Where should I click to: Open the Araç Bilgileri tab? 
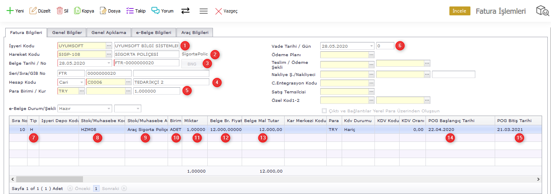(195, 32)
